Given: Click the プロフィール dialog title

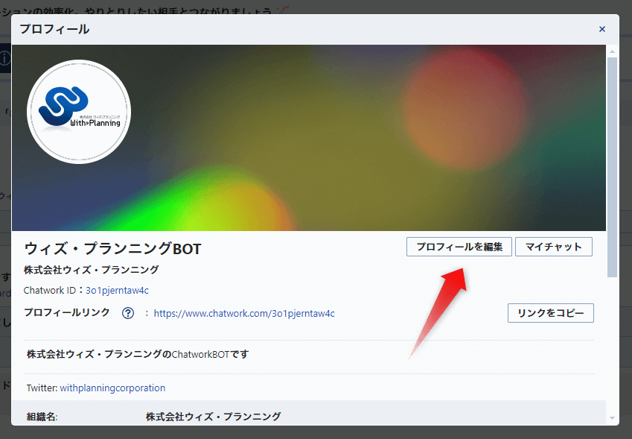Looking at the screenshot, I should pos(54,29).
